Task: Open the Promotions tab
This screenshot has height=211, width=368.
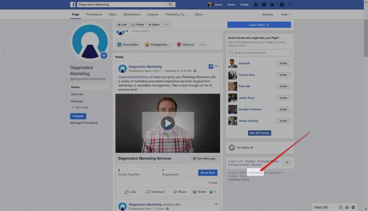Action: point(94,14)
